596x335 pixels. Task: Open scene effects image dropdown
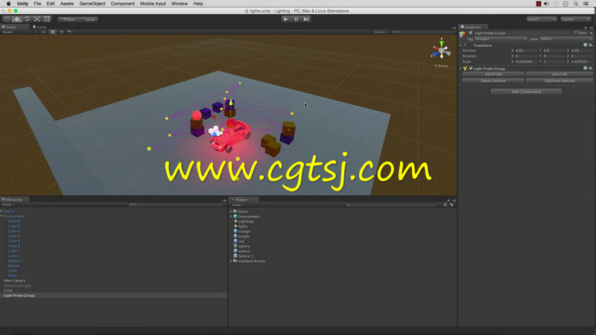click(70, 32)
